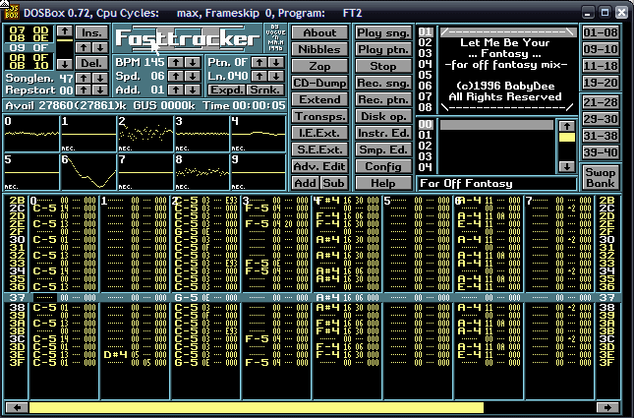Switch to instrument bank 21-28
Image resolution: width=634 pixels, height=418 pixels.
601,102
